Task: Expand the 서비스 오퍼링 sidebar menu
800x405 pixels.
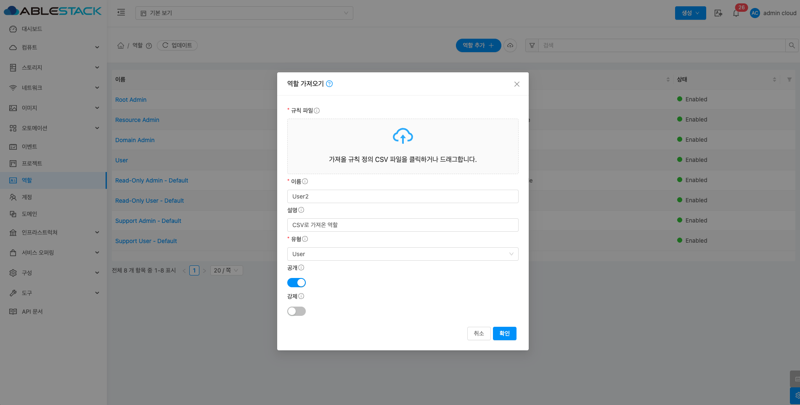Action: pyautogui.click(x=53, y=253)
